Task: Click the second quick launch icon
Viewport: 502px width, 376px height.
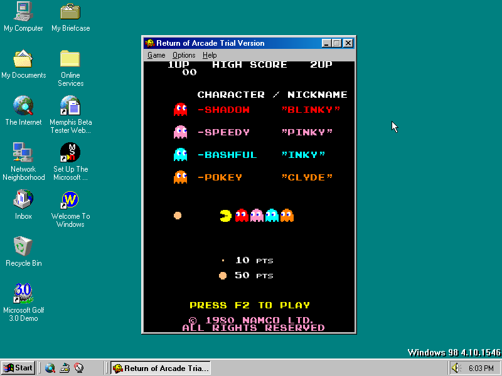Action: click(x=65, y=368)
